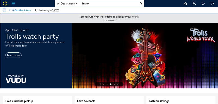Click the magnifying glass search icon
This screenshot has height=104, width=218.
pos(141,4)
